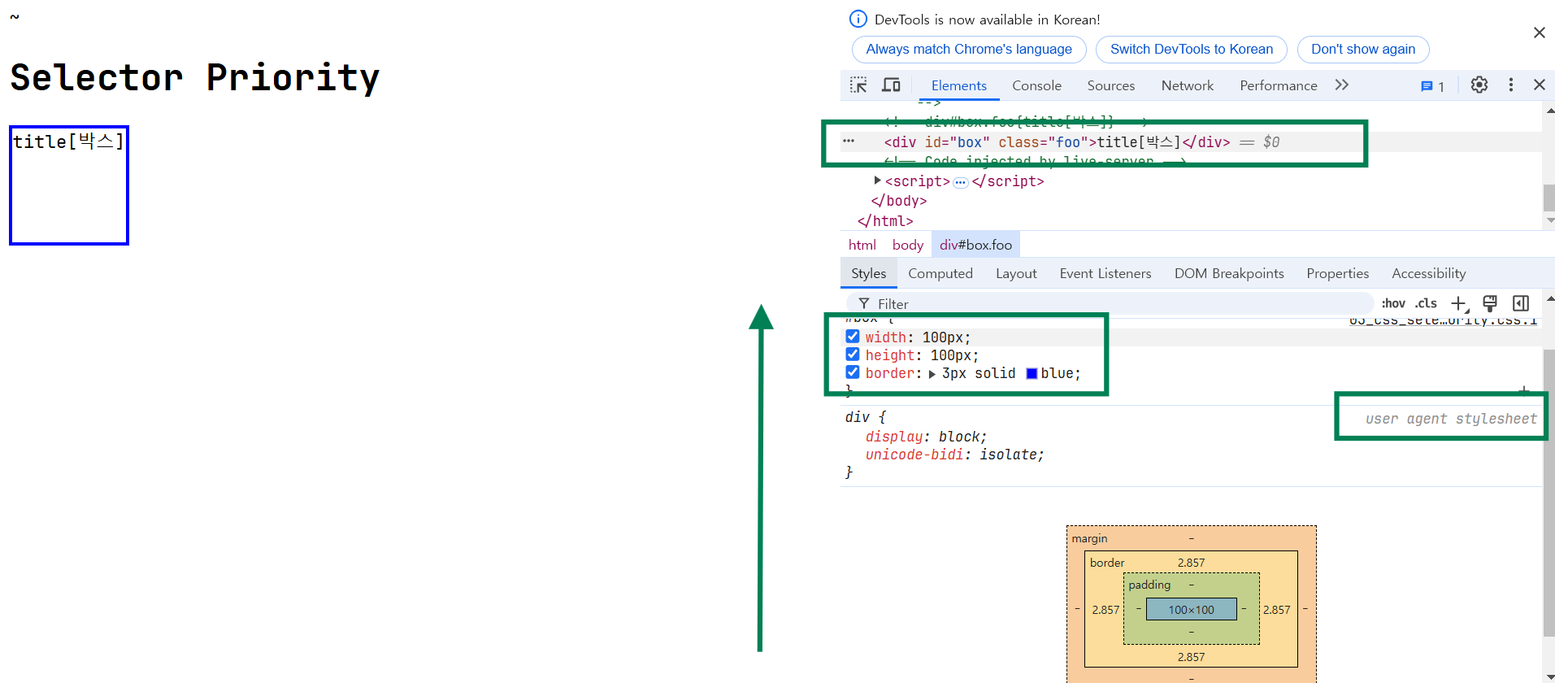Click the New style rule plus icon
The image size is (1555, 683).
pos(1459,303)
